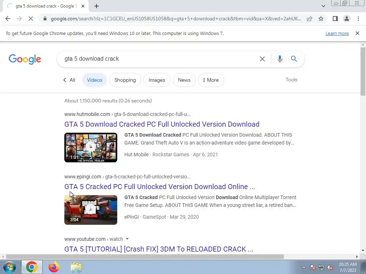This screenshot has height=274, width=366.
Task: Close the 'gta 5 download crack' tab
Action: coord(83,6)
